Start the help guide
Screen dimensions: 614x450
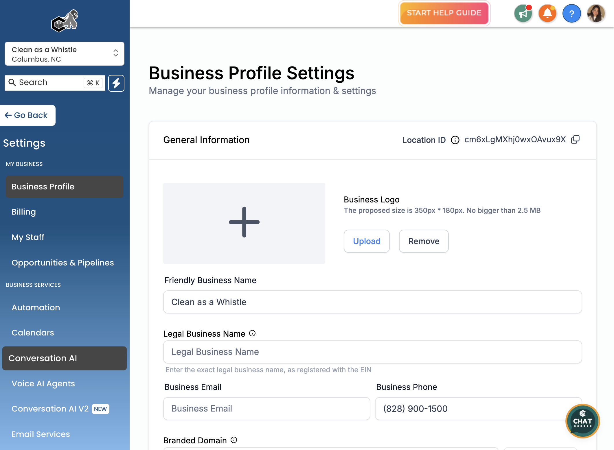coord(444,13)
